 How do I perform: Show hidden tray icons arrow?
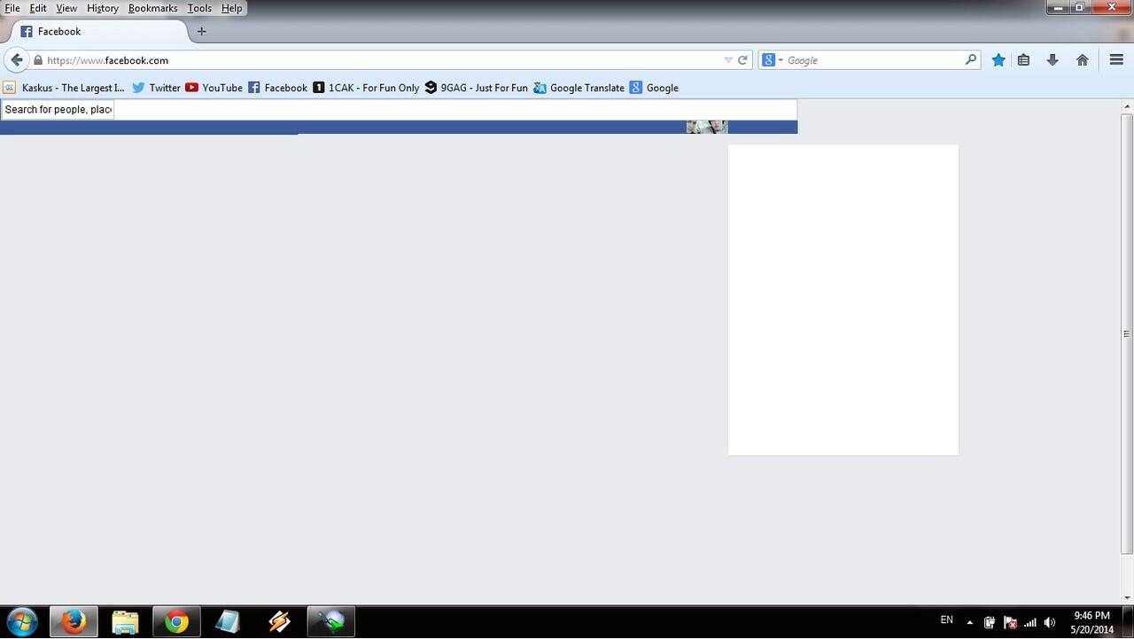970,622
